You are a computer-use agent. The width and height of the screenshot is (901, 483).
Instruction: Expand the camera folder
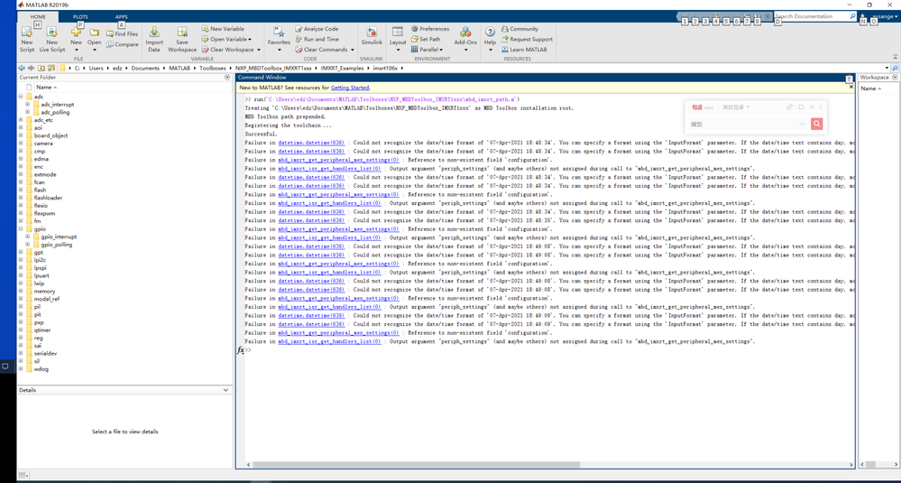21,144
